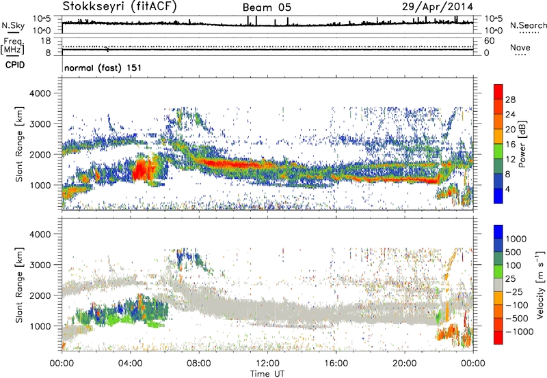Click the 1000 velocity tick label
Image resolution: width=547 pixels, height=378 pixels.
pos(516,239)
